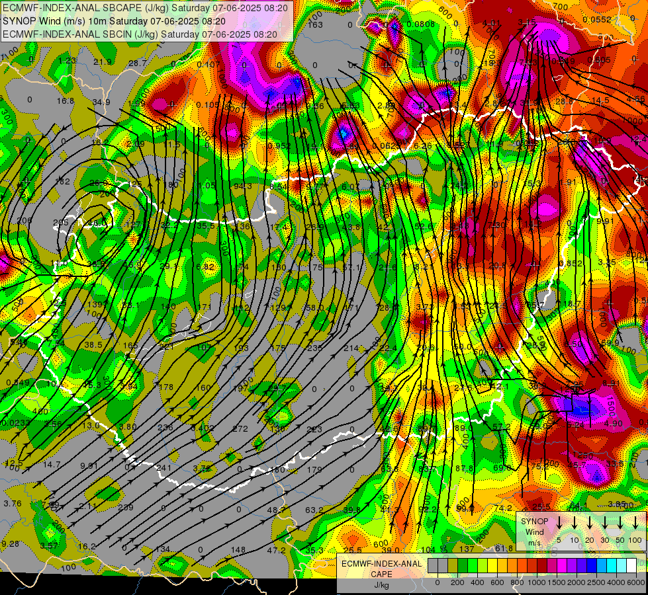Pick the yellow swatch in CAPE scale
The width and height of the screenshot is (648, 595).
tap(492, 565)
